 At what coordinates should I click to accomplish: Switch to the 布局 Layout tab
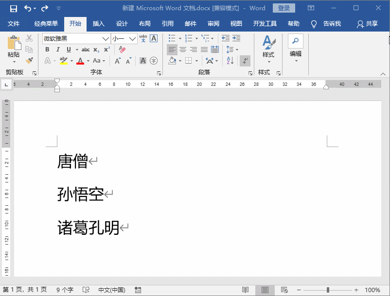click(145, 24)
